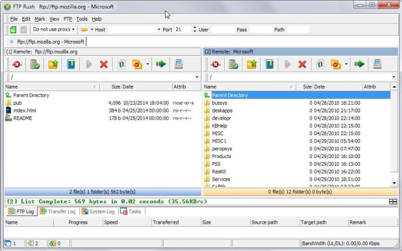Switch to the FTP Log tab
Viewport: 402px width, 251px height.
tap(21, 211)
